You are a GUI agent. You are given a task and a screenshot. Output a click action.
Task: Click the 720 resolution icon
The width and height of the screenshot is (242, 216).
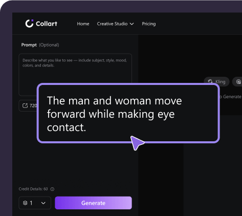coord(25,105)
